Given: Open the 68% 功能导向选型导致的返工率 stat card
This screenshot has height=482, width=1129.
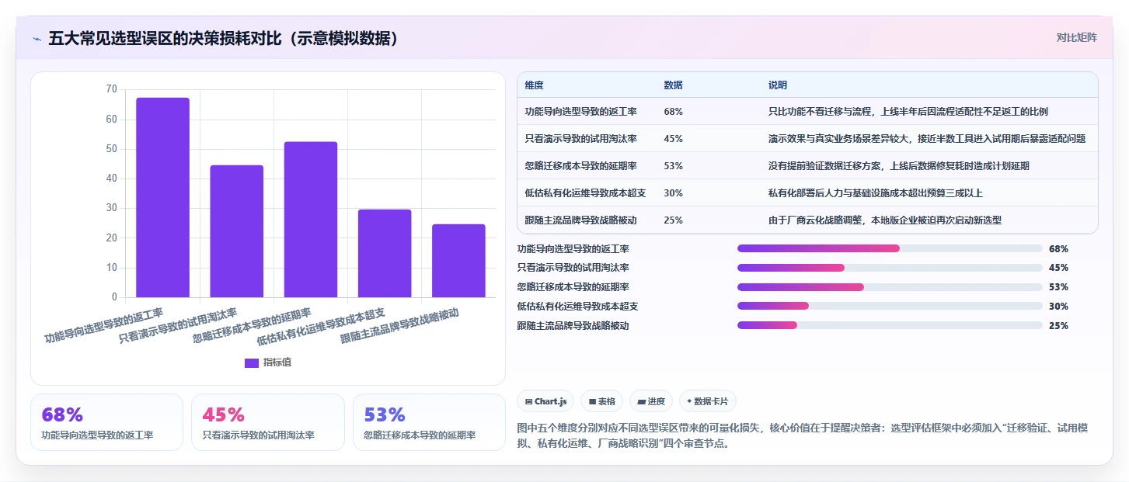Looking at the screenshot, I should pyautogui.click(x=106, y=422).
